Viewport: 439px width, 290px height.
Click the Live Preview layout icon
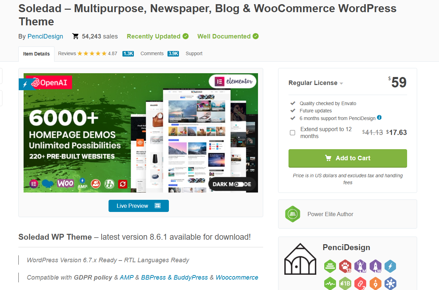pyautogui.click(x=158, y=206)
